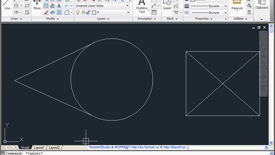Open the Edit Attributes dropdown arrow
Viewport: 275px width, 155px height.
(180, 12)
